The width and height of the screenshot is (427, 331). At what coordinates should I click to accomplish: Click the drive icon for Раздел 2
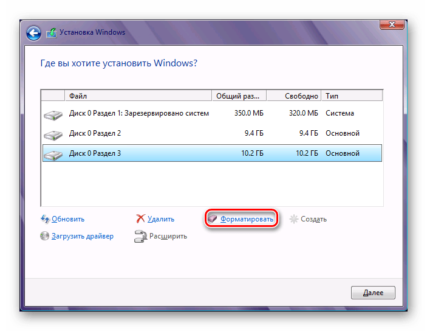tap(53, 135)
